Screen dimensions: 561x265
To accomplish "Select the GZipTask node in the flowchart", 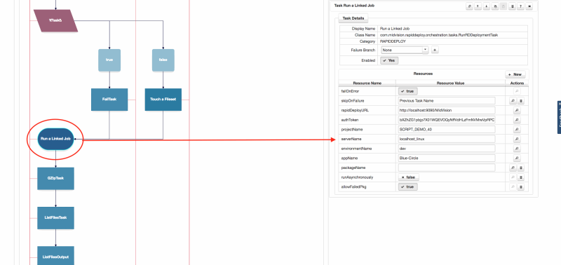I will point(56,178).
